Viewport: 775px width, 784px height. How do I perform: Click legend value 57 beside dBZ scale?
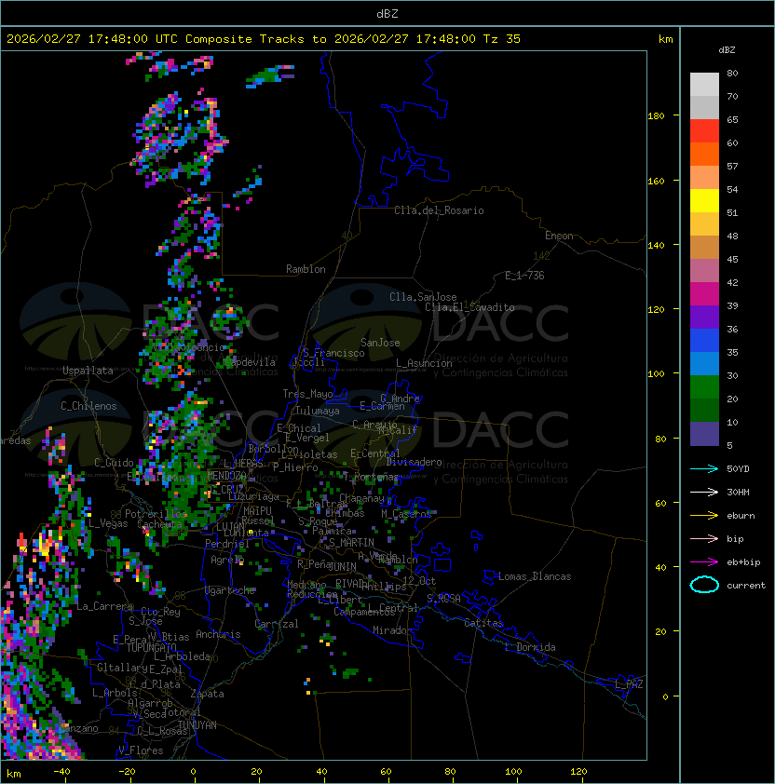point(732,166)
